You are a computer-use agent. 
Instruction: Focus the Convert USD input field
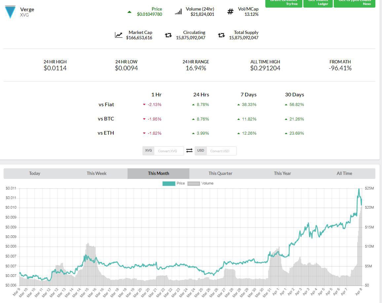click(x=221, y=151)
